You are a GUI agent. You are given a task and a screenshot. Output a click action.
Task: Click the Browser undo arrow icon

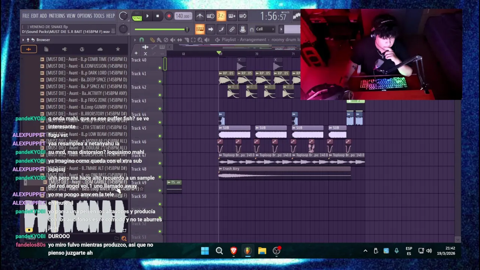[x=33, y=40]
